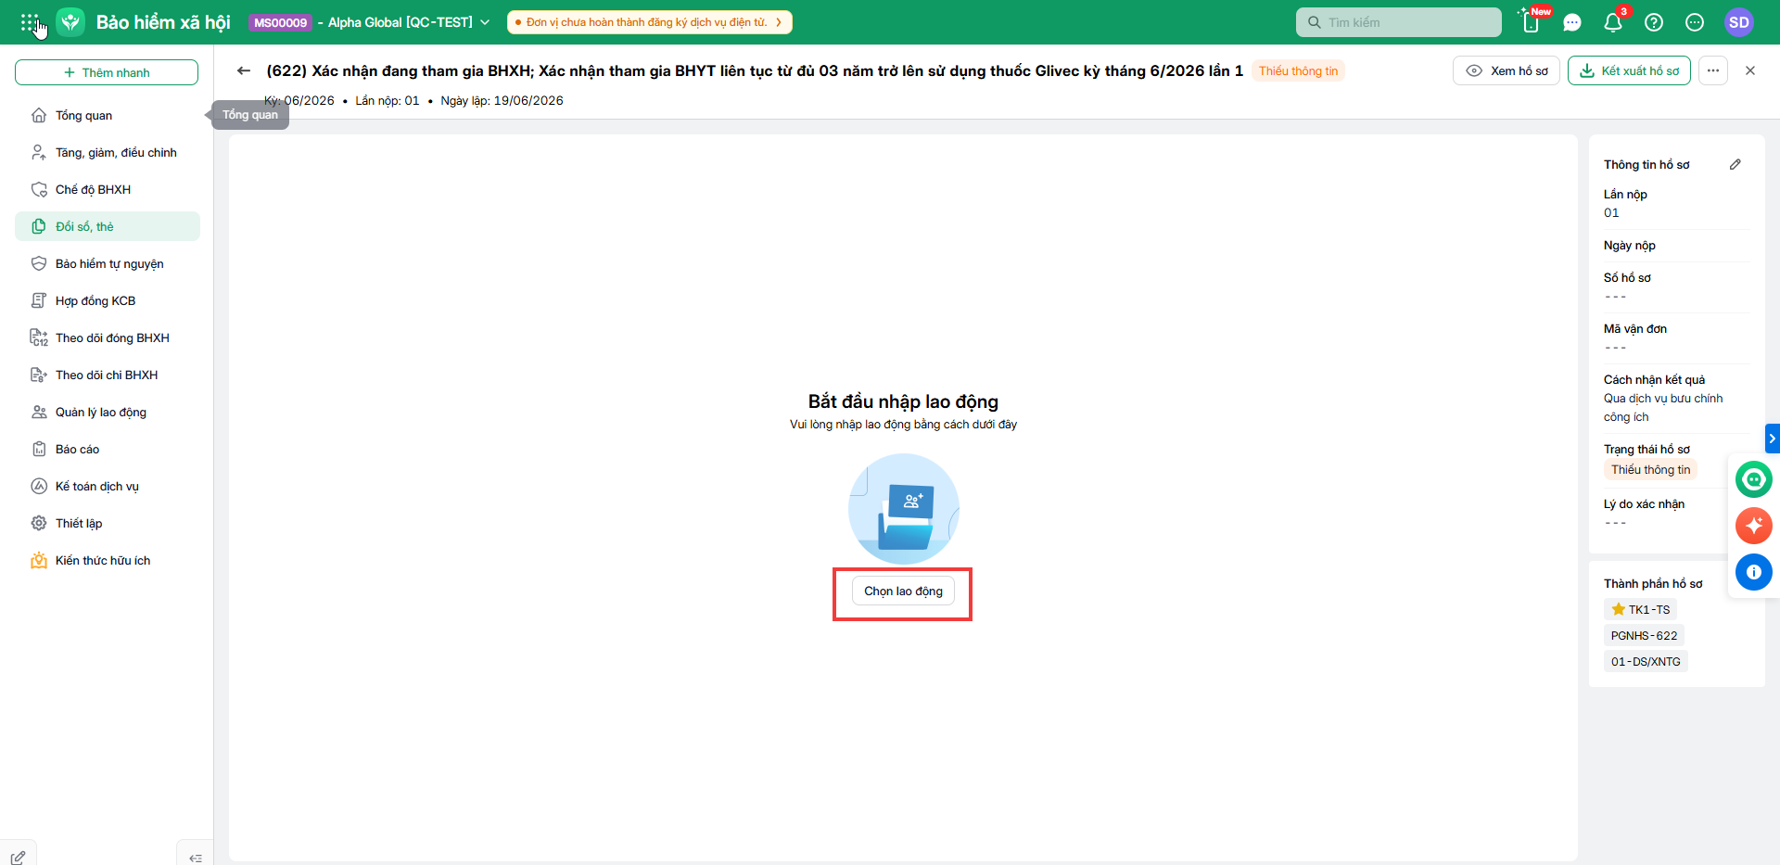Screen dimensions: 1780x865
Task: Open Tăng, giảm, điều chỉnh menu
Action: point(108,152)
